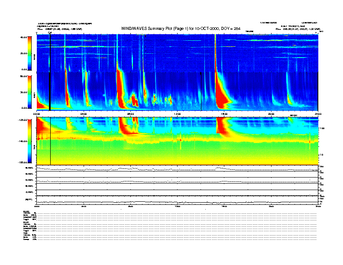This screenshot has width=343, height=265.
Task: Click the bottom line-plot trace panel
Action: tap(177, 200)
